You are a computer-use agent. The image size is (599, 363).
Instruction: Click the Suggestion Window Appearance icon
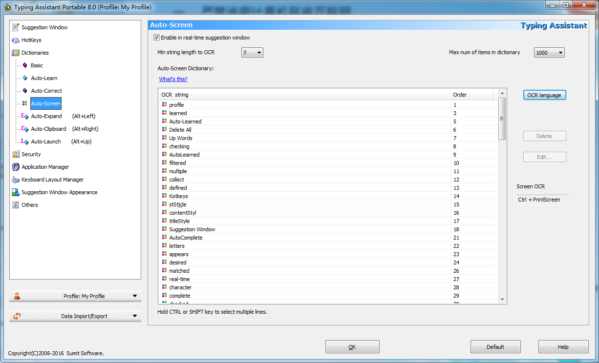16,192
